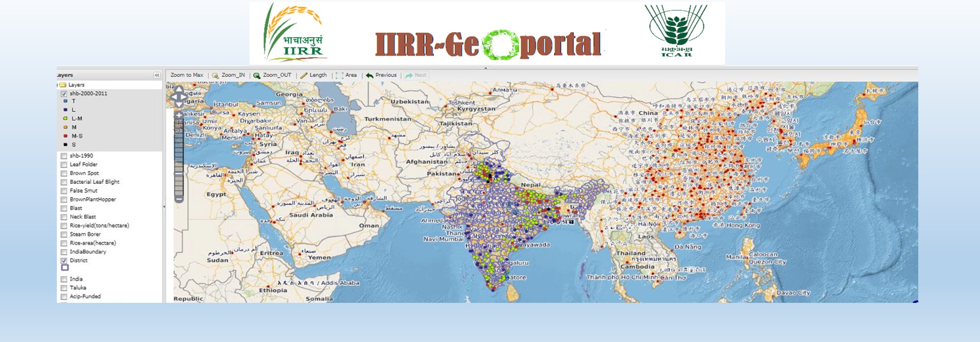Enable the IndiaBoundary layer checkbox

[x=64, y=252]
